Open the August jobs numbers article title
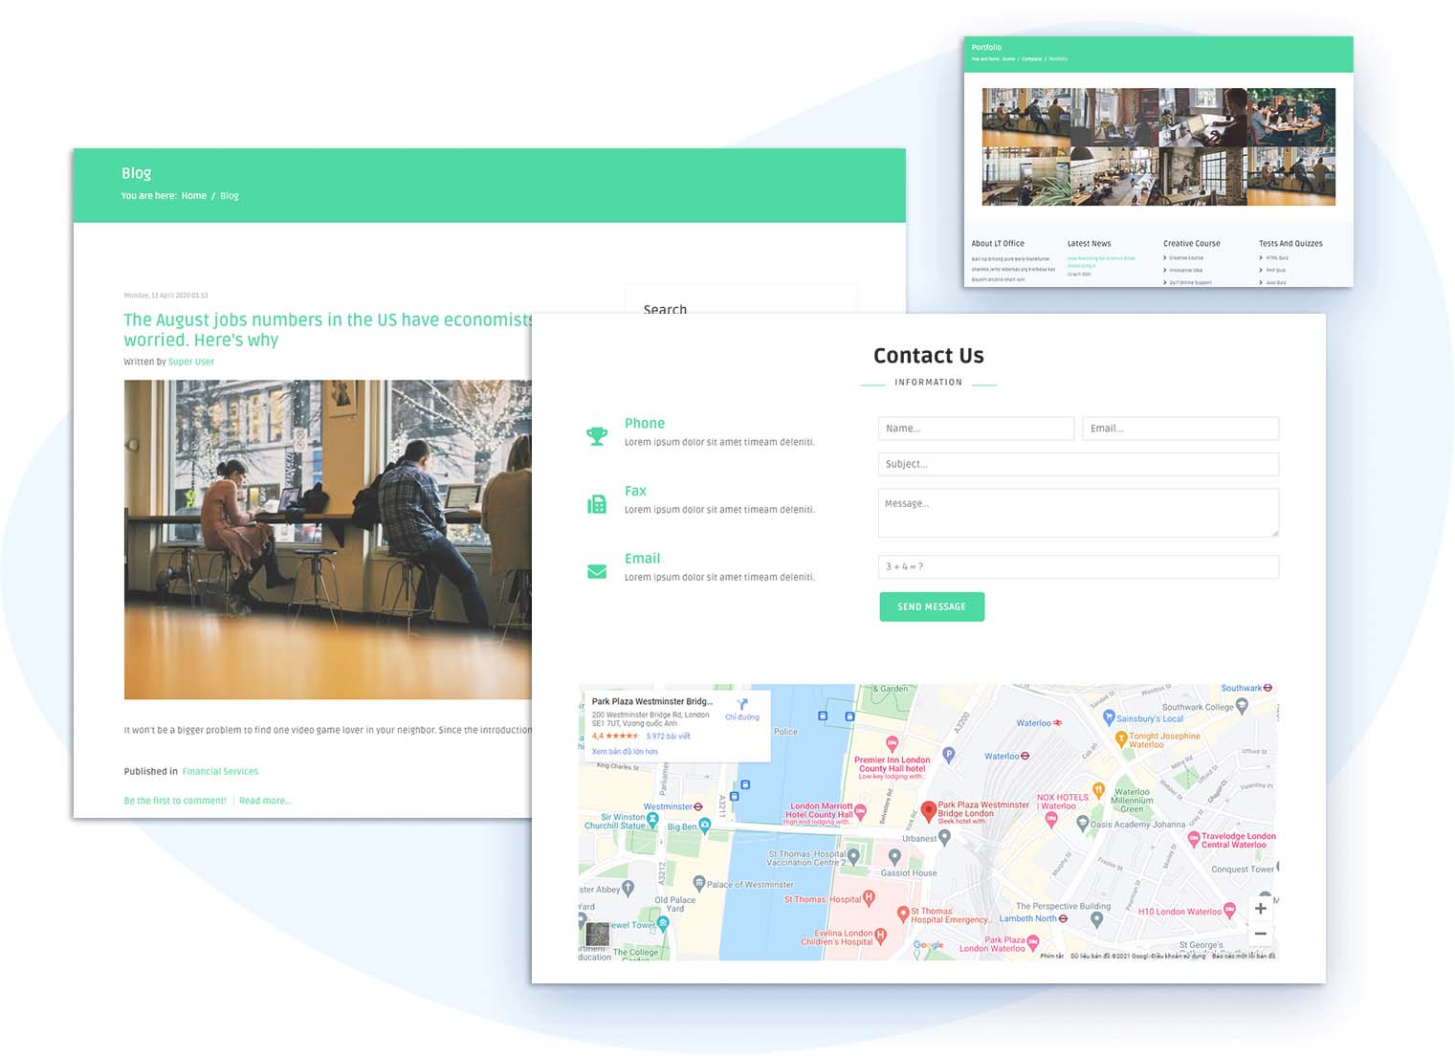1455x1058 pixels. point(327,330)
